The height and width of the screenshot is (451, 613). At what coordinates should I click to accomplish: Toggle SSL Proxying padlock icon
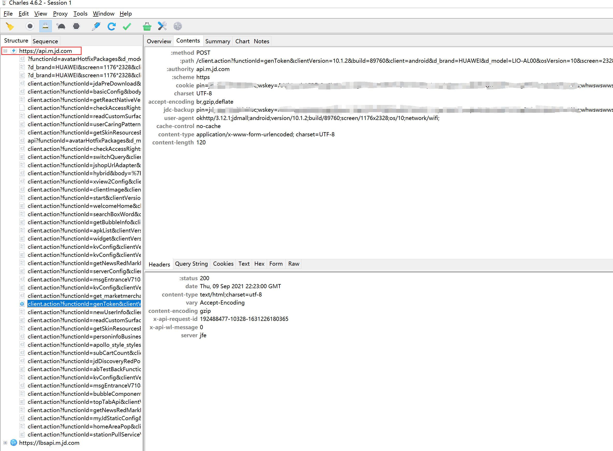pos(45,26)
